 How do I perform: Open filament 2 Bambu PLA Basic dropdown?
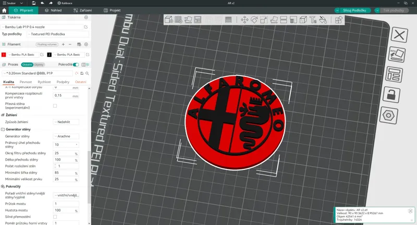[x=69, y=55]
